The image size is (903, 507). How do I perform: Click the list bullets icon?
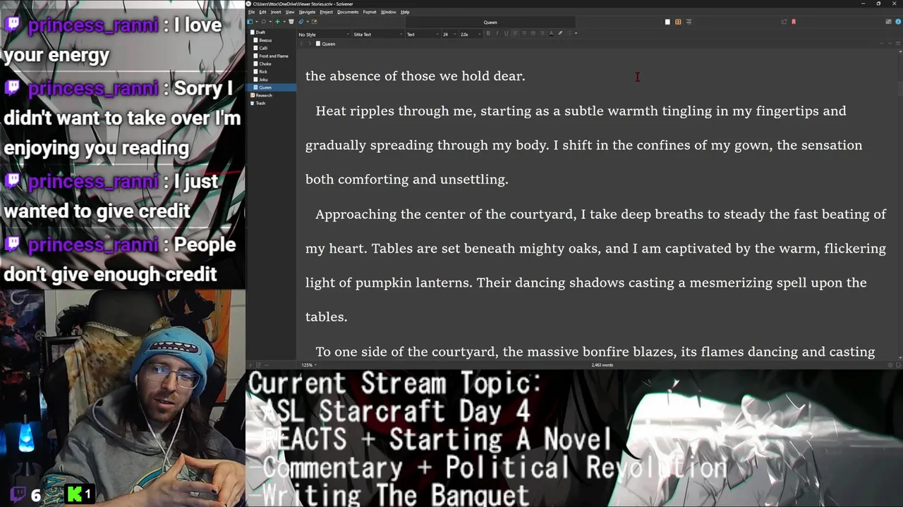click(569, 34)
